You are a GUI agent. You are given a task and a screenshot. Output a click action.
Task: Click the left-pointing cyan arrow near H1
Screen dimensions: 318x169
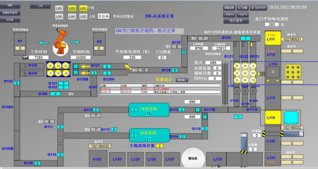(x=43, y=43)
